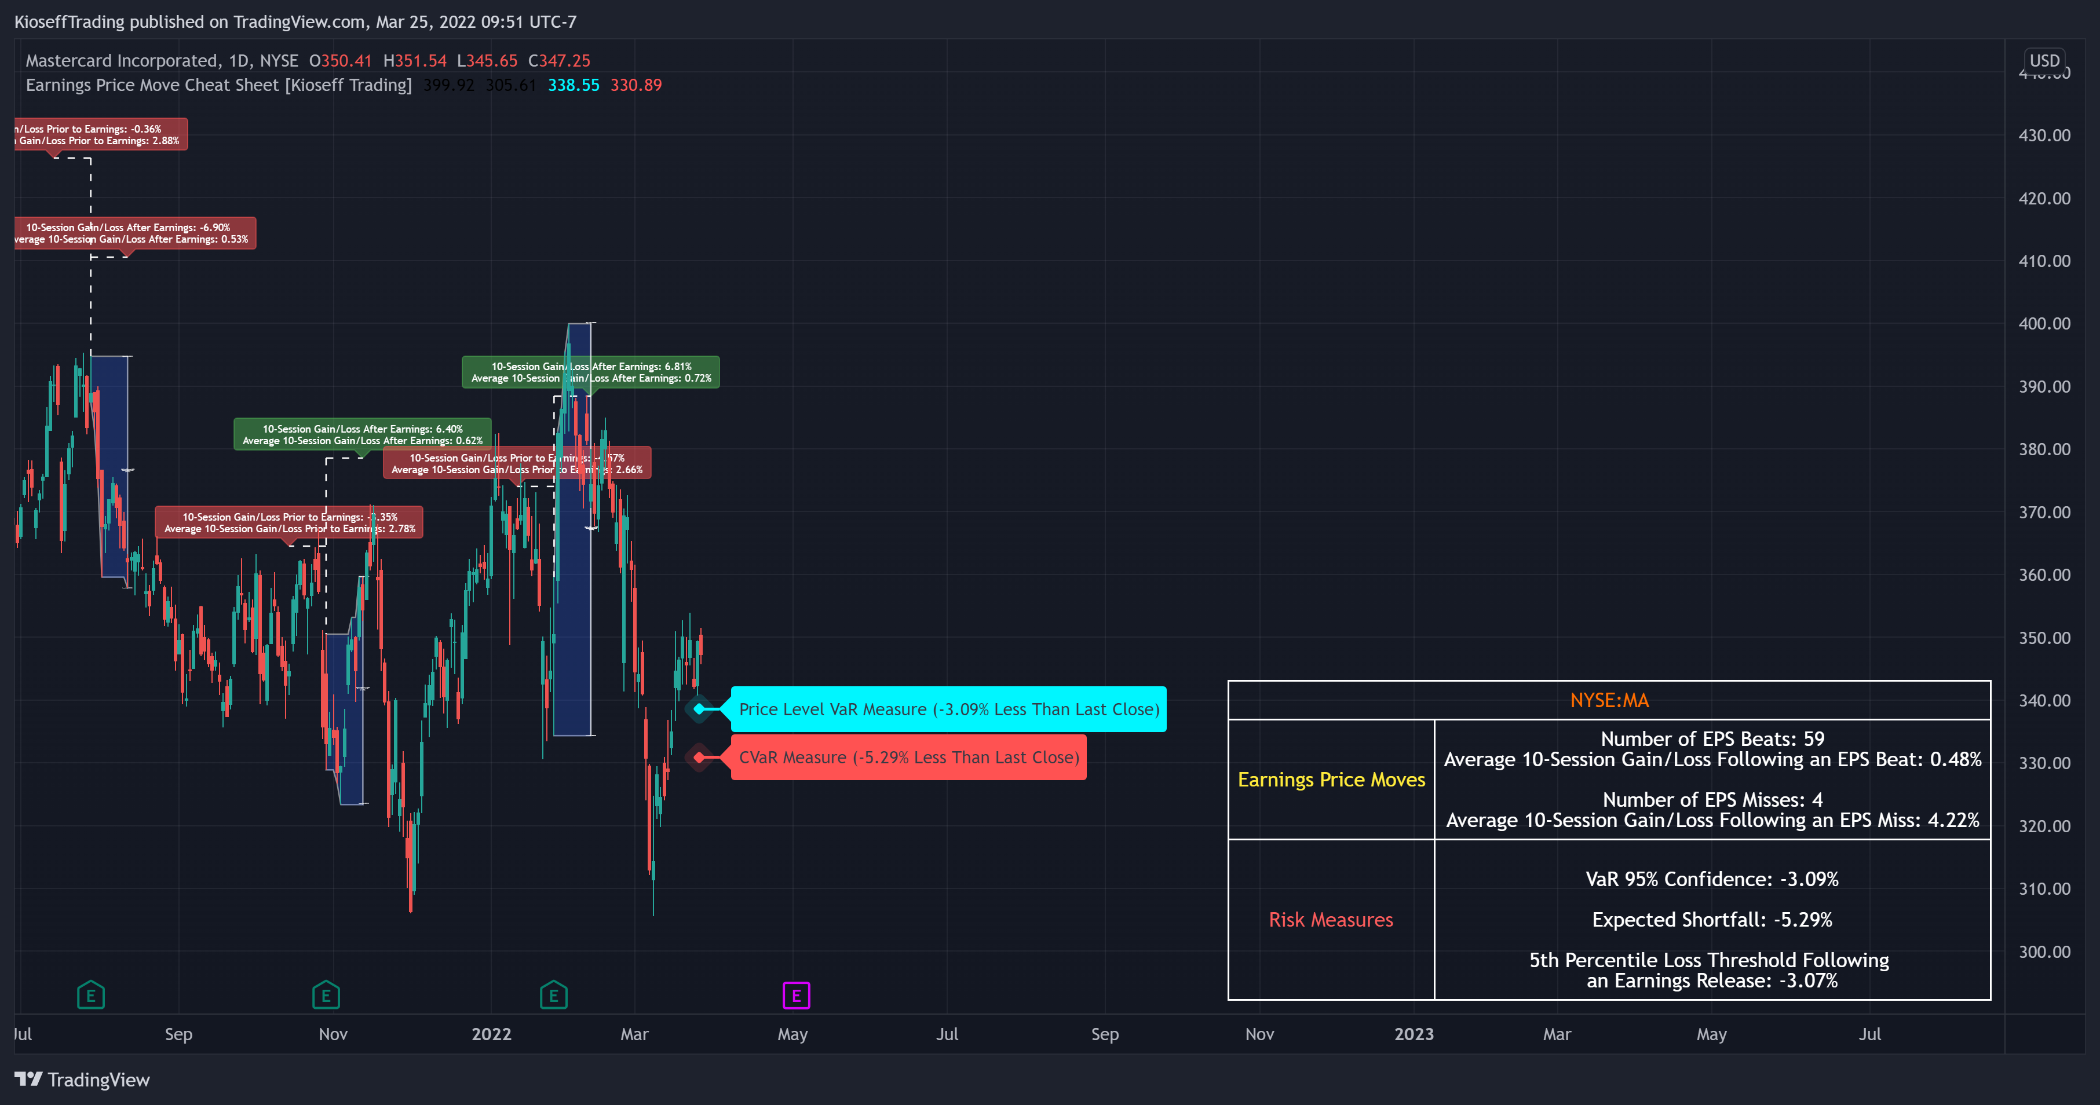This screenshot has width=2100, height=1105.
Task: Click the 300.00 price axis label
Action: 2044,951
